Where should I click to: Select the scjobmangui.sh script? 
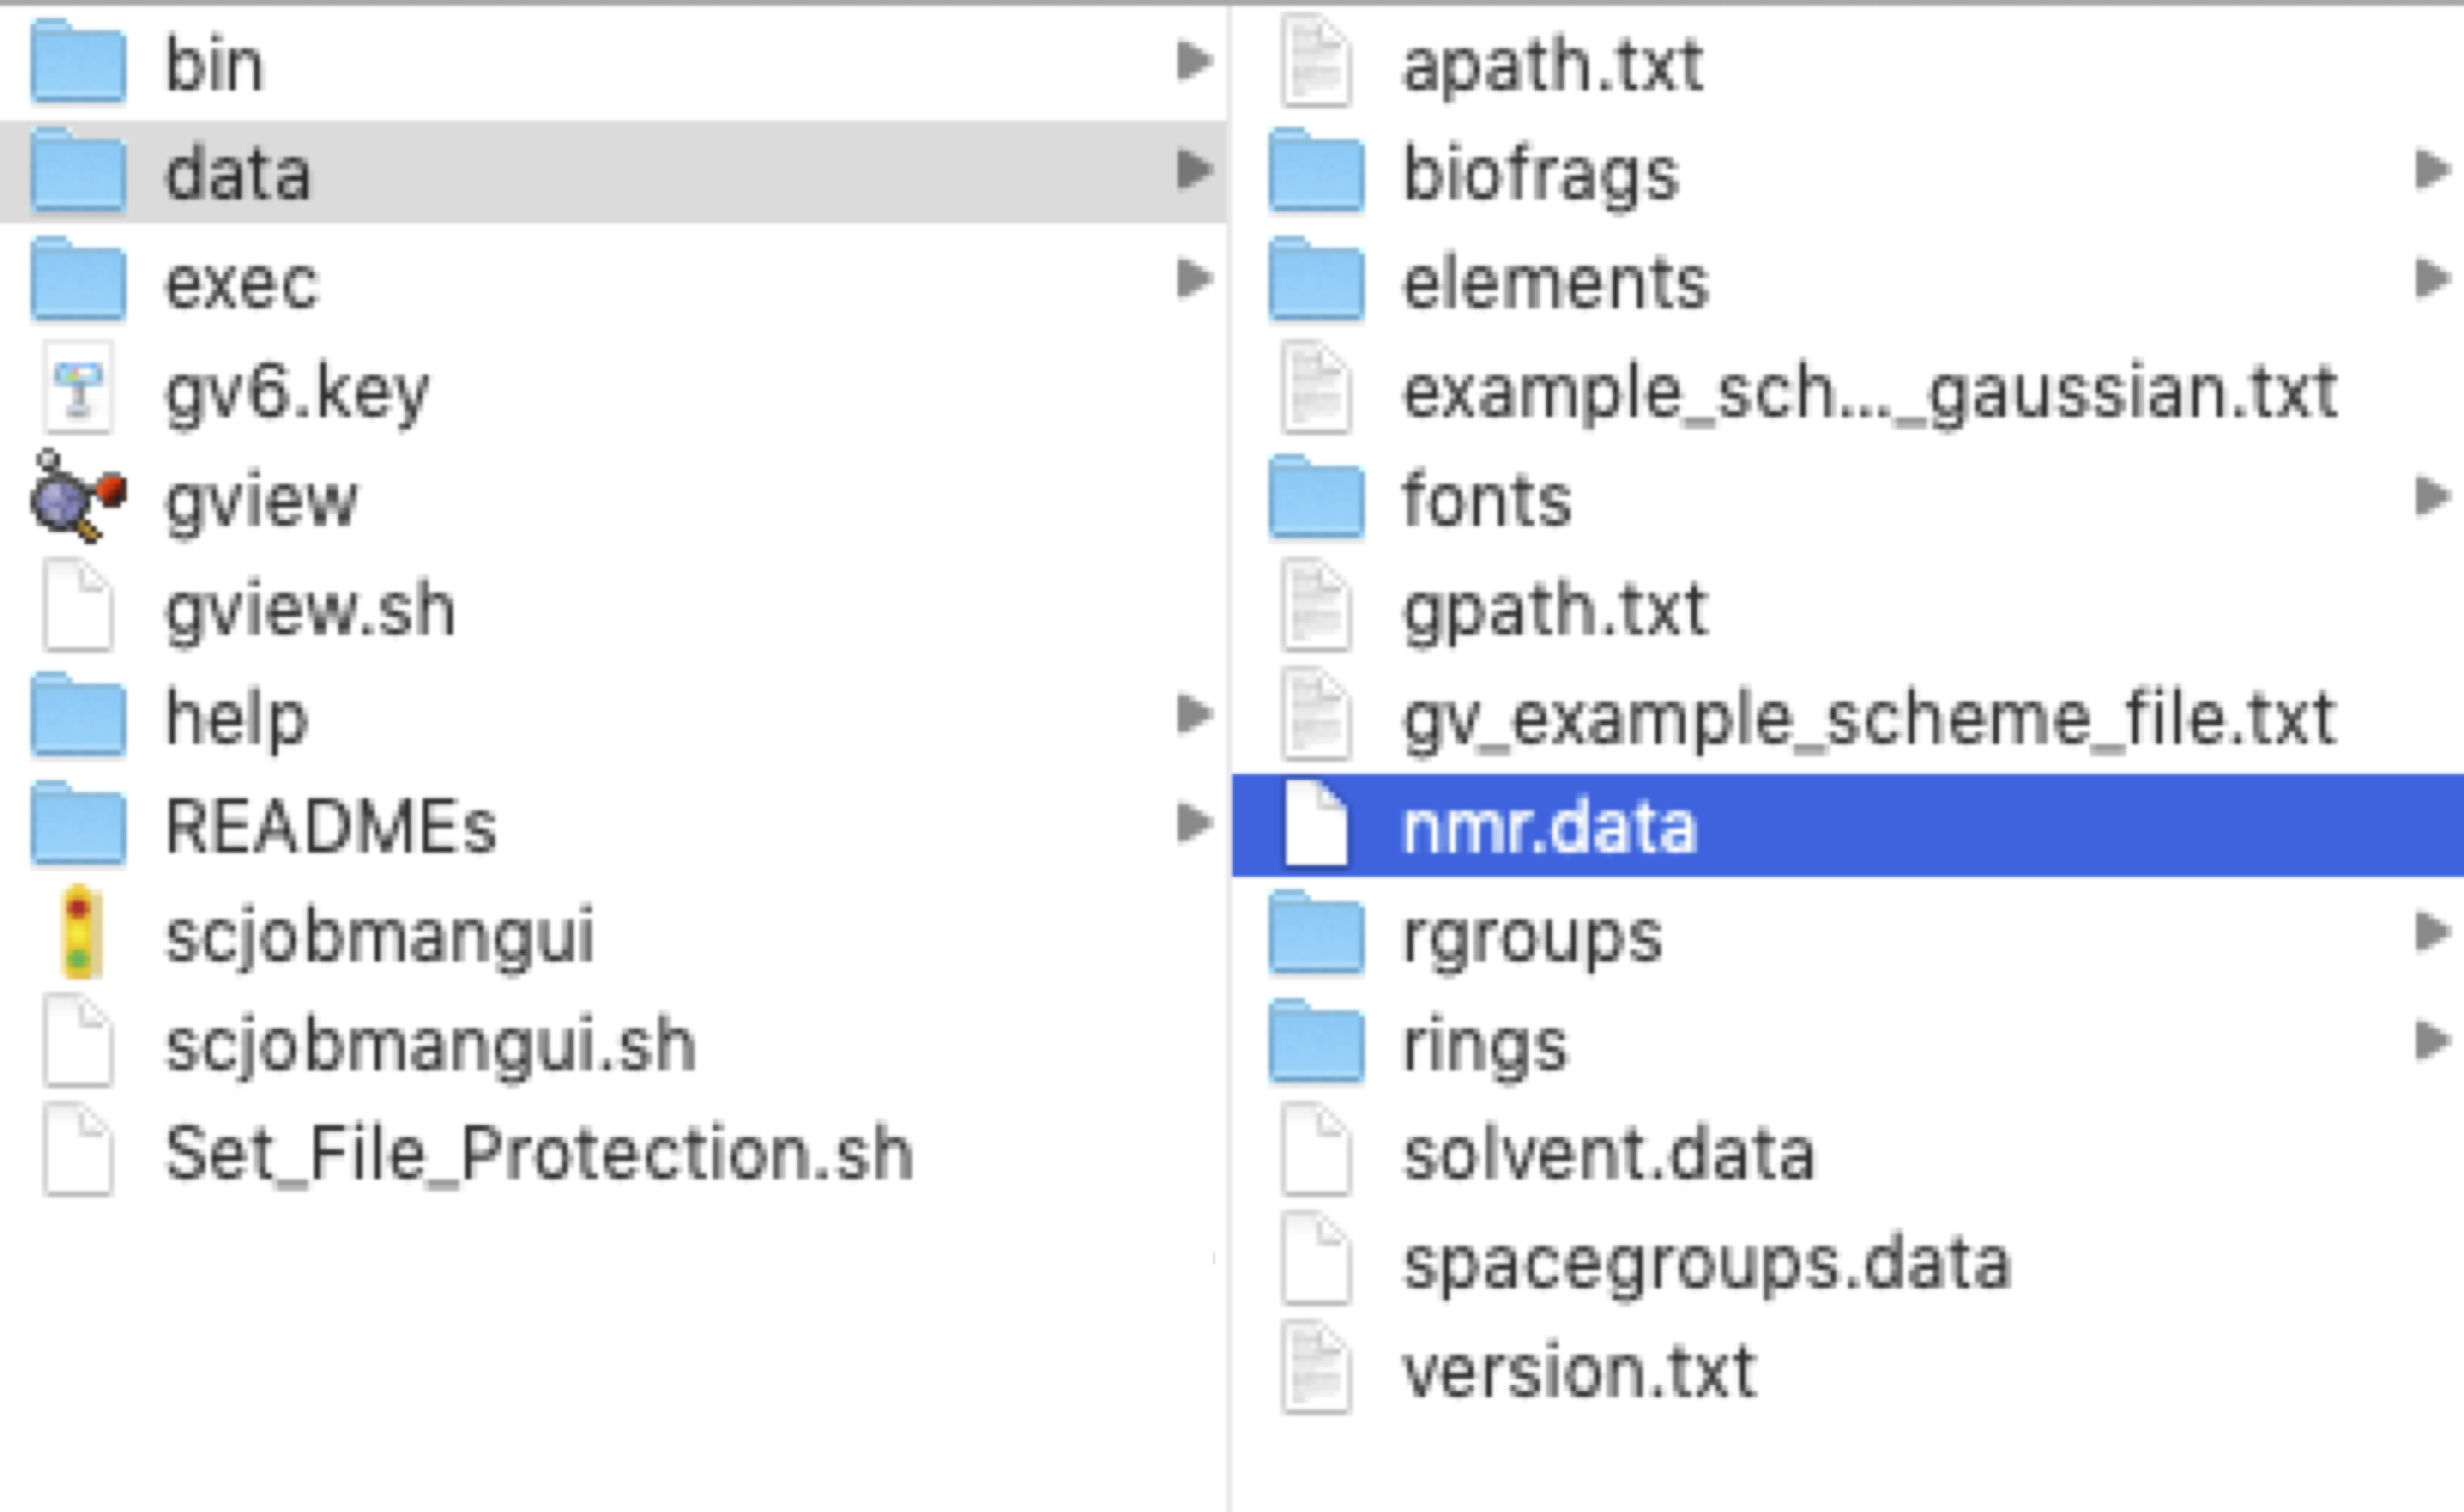pos(430,1045)
